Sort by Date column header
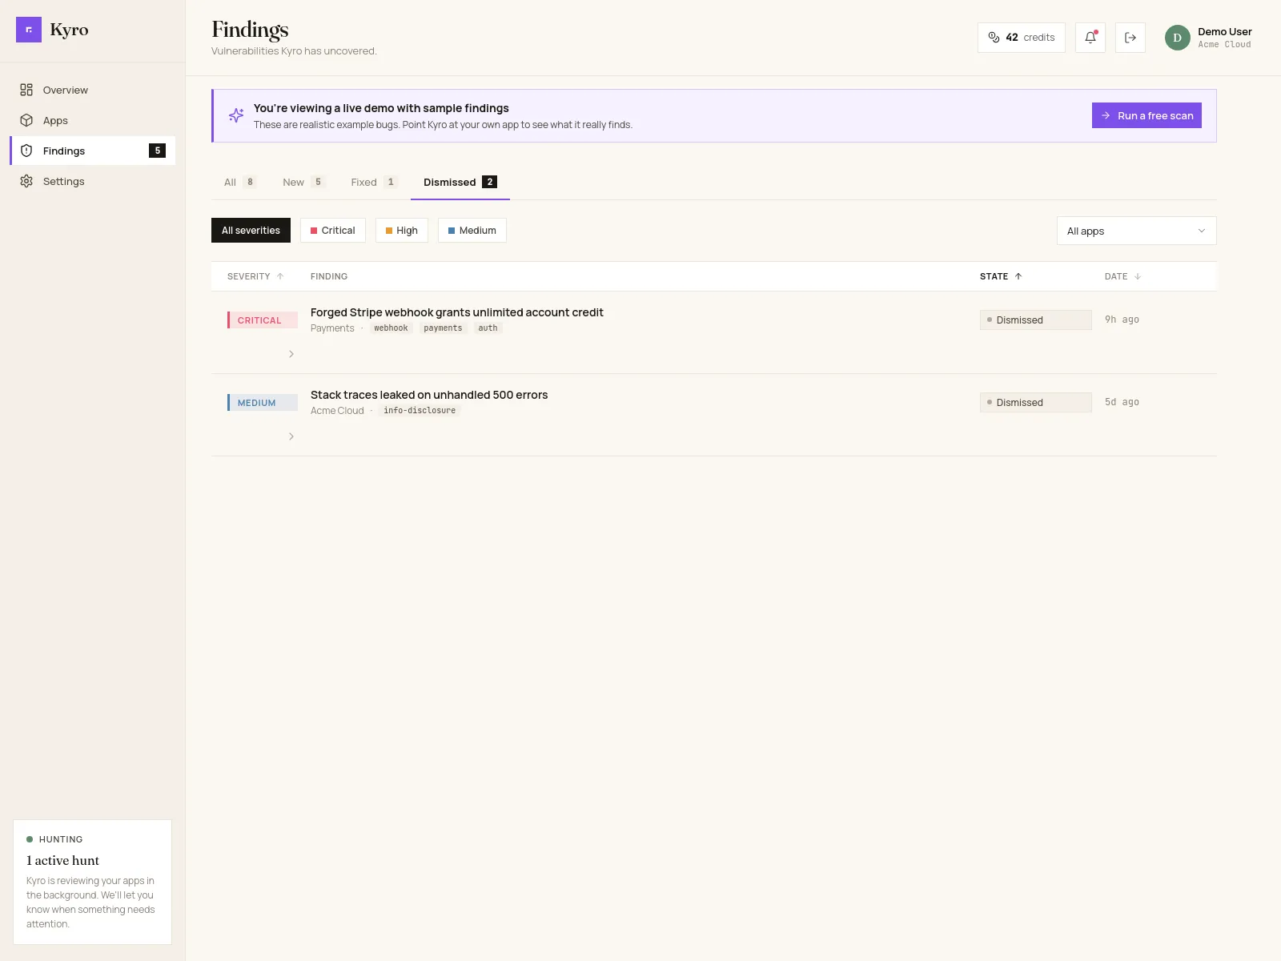 1122,276
